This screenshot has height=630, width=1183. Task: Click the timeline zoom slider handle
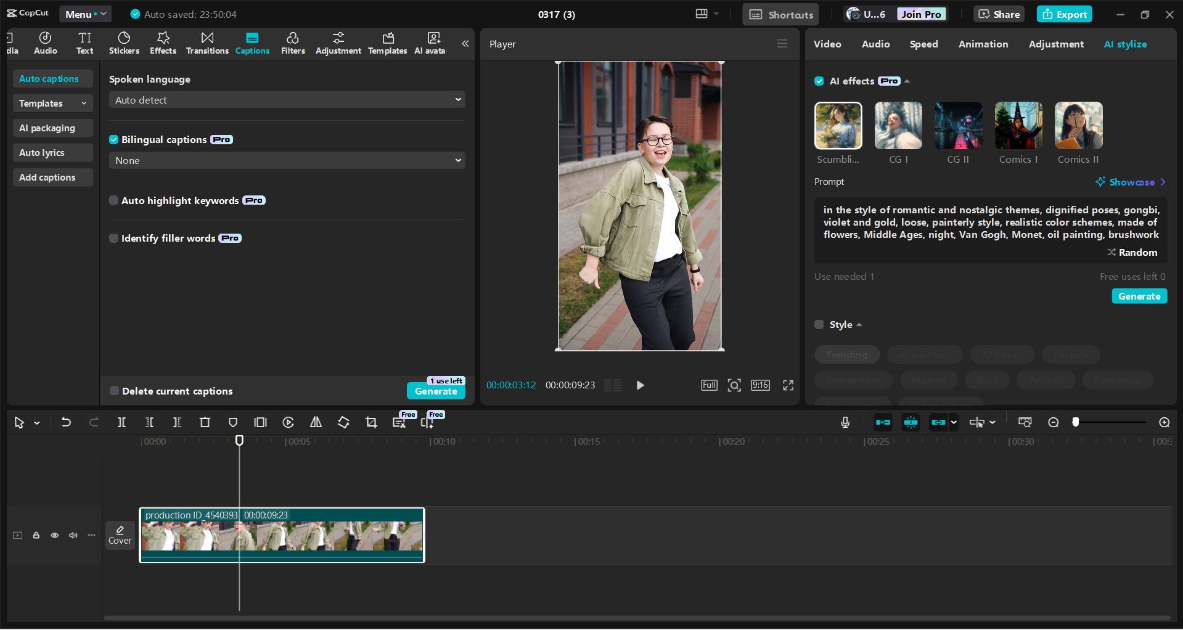(x=1076, y=422)
